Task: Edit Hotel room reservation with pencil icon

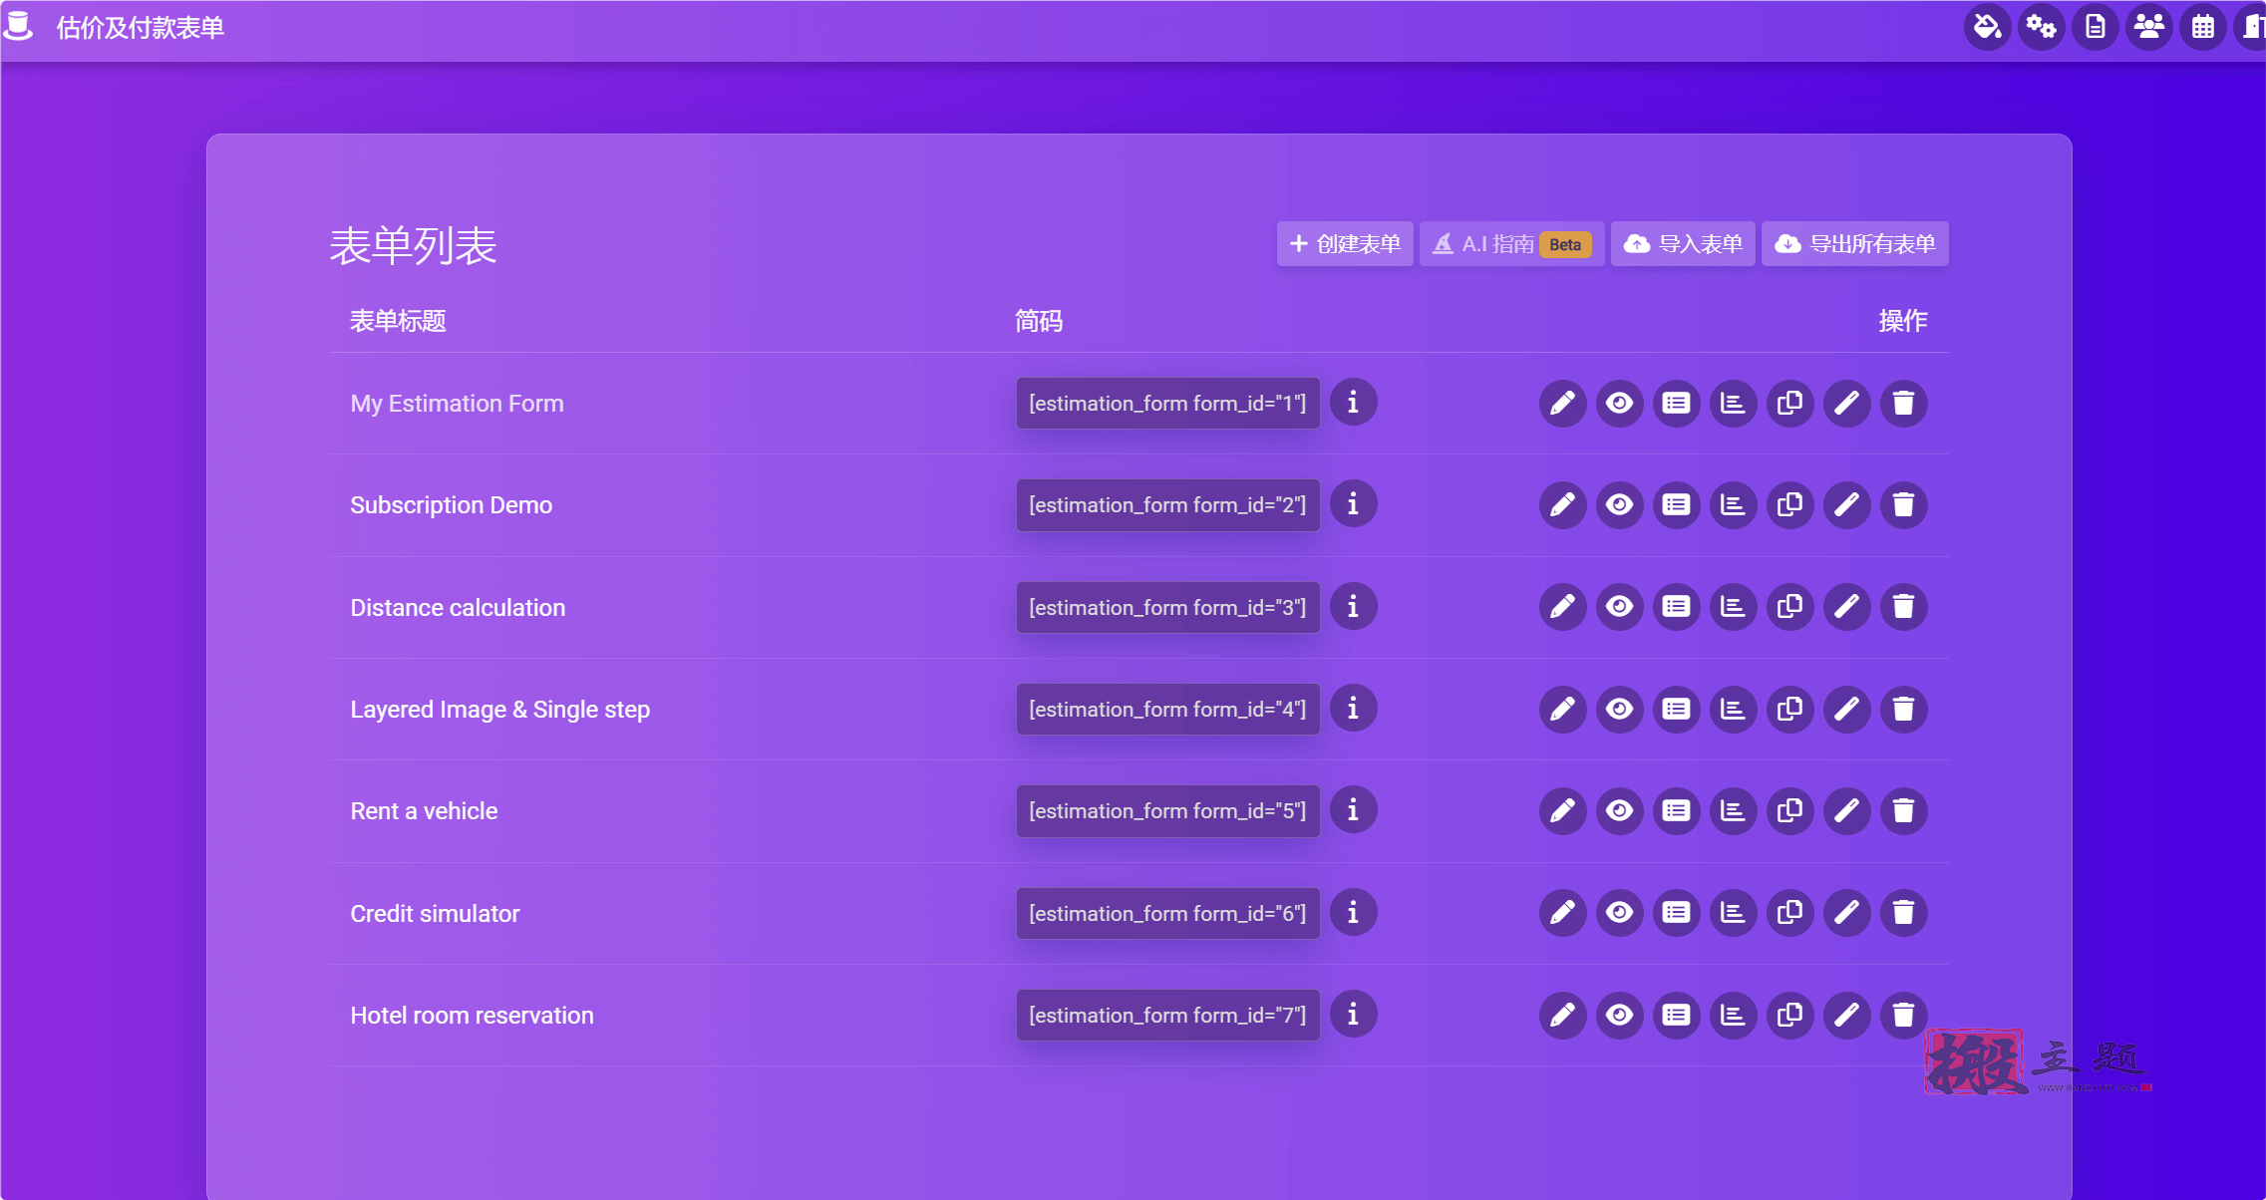Action: tap(1562, 1016)
